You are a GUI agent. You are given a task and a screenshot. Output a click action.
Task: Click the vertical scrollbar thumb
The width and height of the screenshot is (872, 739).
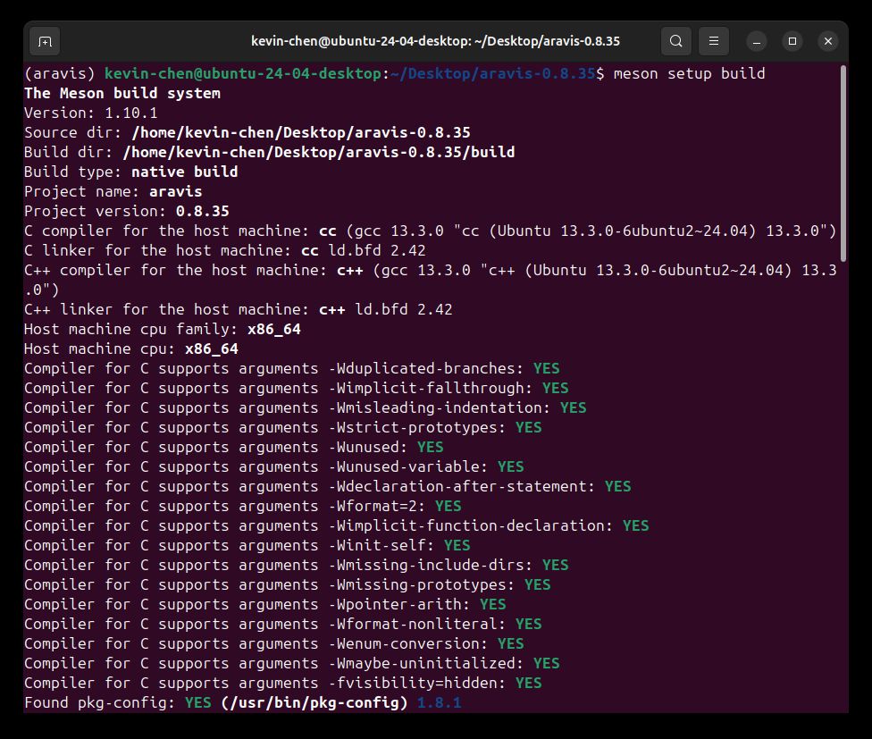click(x=843, y=164)
